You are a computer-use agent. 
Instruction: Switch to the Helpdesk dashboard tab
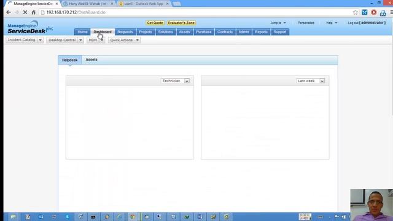pyautogui.click(x=69, y=60)
